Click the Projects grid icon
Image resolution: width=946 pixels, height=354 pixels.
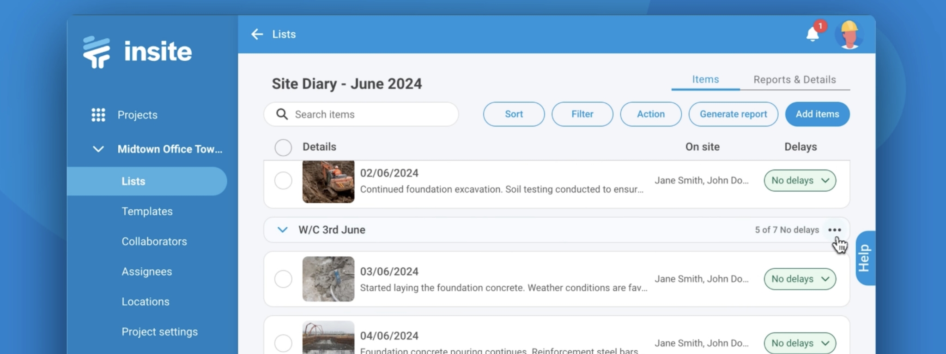(98, 115)
